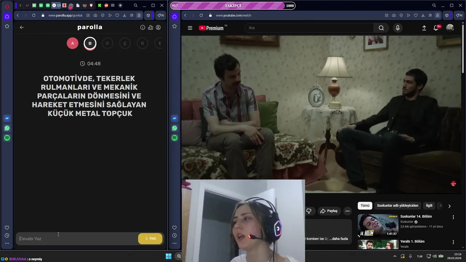Switch to the Reddit tab
The image size is (466, 262).
[x=106, y=5]
